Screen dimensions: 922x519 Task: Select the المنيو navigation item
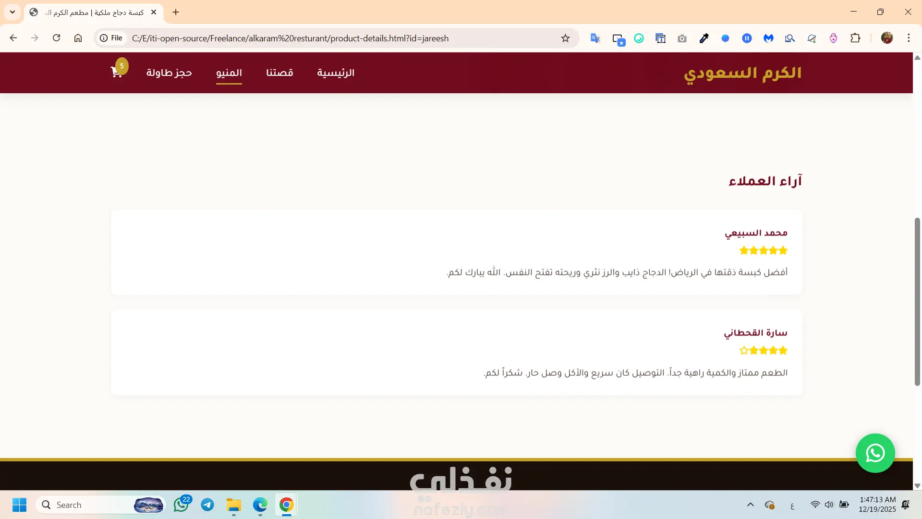[x=229, y=73]
